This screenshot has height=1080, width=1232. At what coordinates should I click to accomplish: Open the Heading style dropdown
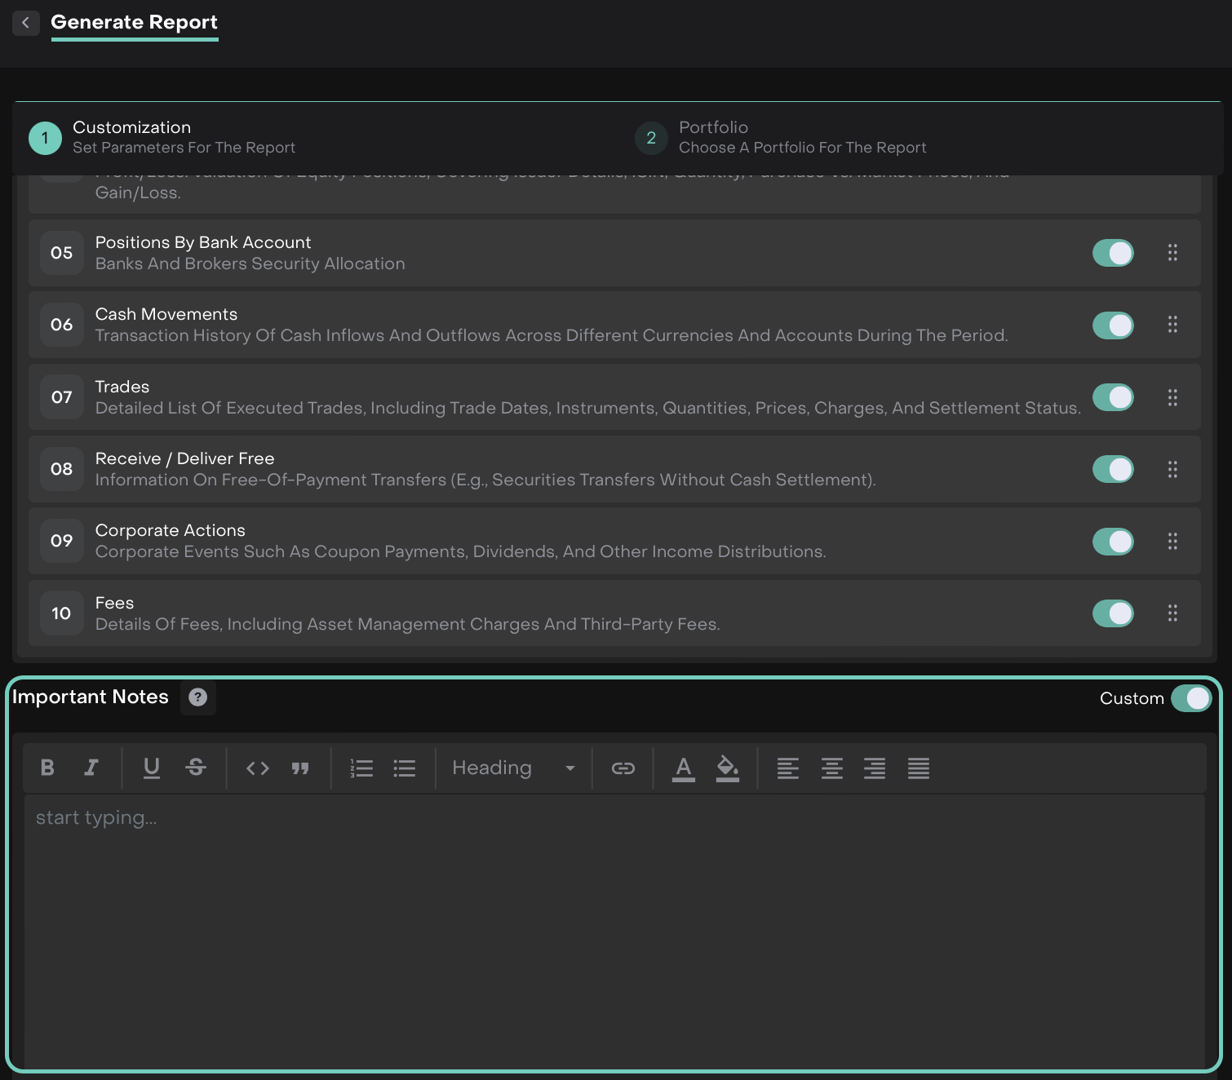pyautogui.click(x=513, y=768)
